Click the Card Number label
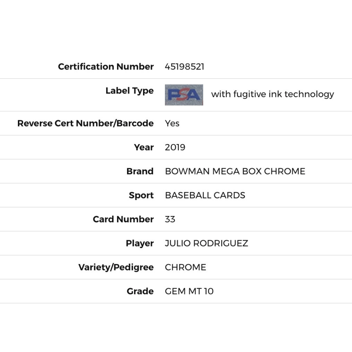Viewport: 352px width, 352px height. pyautogui.click(x=123, y=219)
